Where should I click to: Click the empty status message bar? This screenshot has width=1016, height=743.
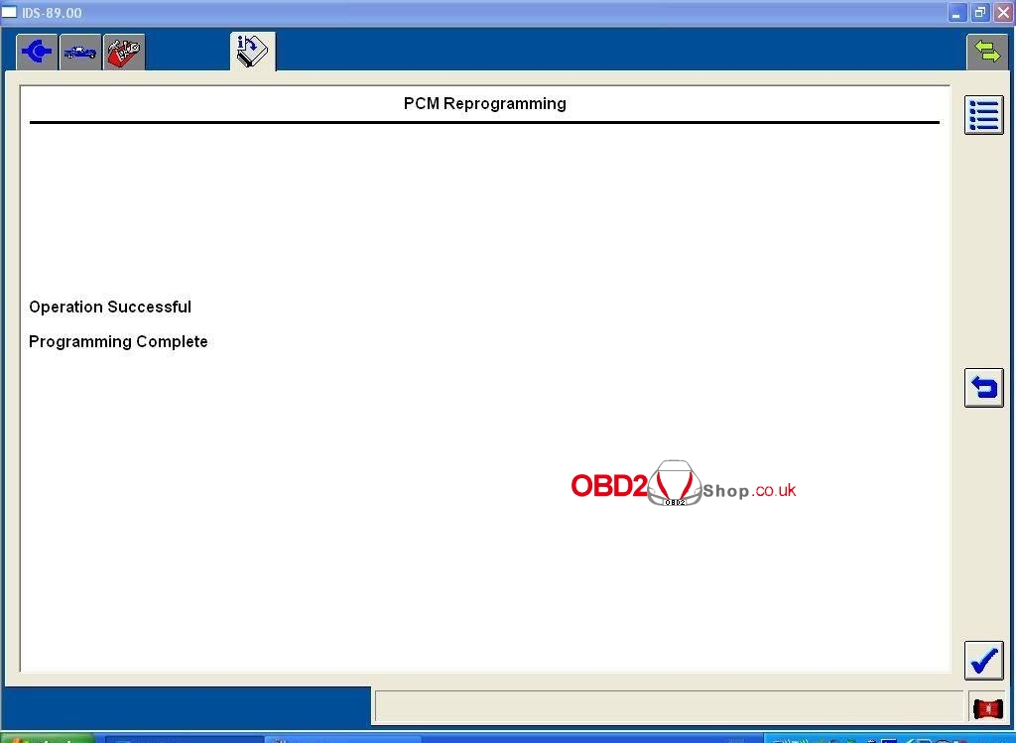[x=668, y=707]
